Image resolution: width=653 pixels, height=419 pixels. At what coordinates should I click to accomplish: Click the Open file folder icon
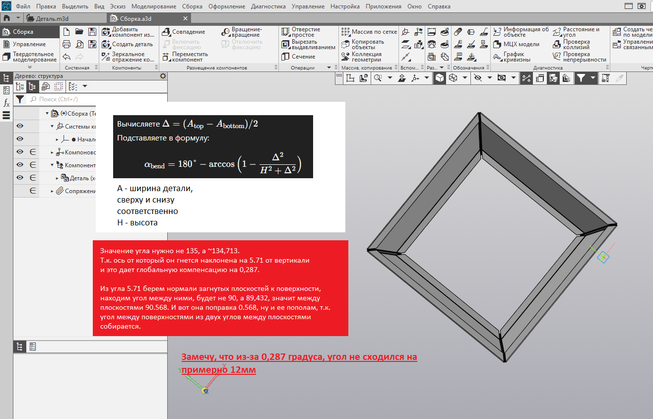[79, 32]
